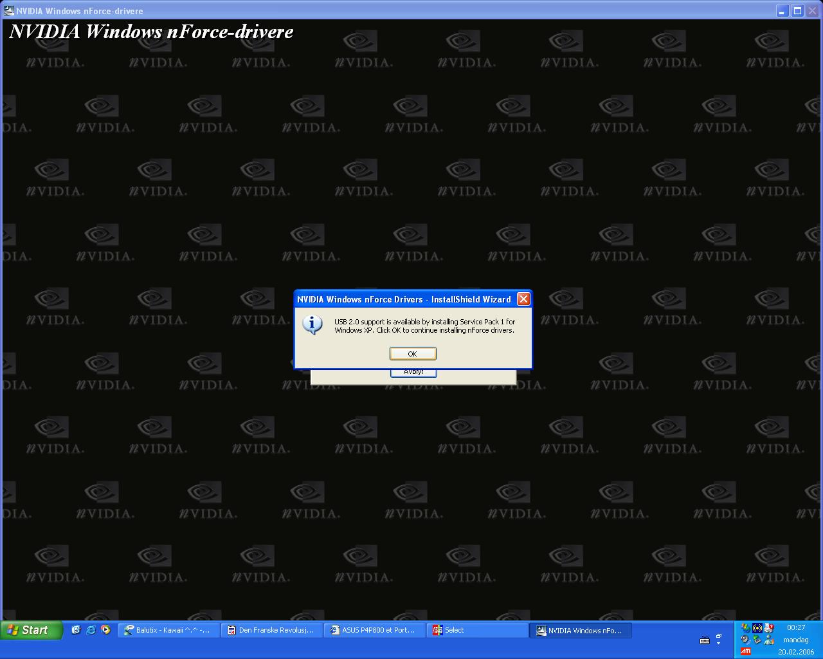Click the Show Desktop quick launch icon
Viewport: 823px width, 659px height.
coord(76,630)
